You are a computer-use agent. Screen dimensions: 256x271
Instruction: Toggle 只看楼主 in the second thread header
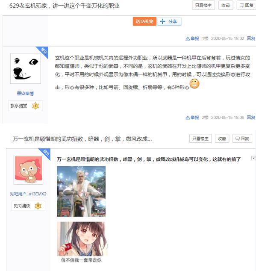coord(200,138)
